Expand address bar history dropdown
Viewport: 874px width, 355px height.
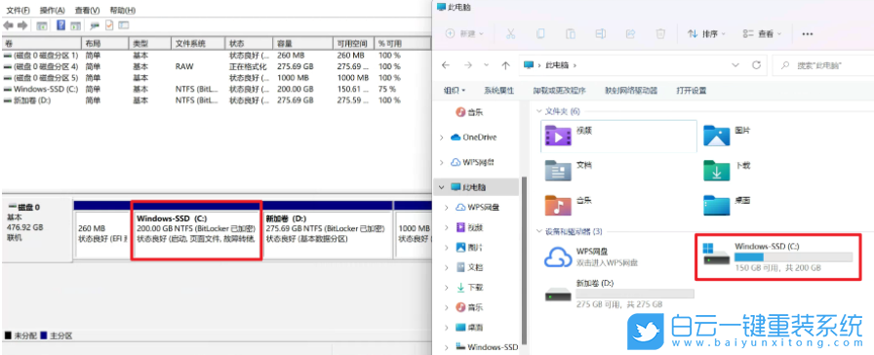coord(735,65)
